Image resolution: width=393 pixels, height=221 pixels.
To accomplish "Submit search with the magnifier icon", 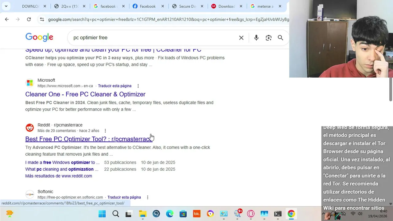I will click(x=280, y=37).
